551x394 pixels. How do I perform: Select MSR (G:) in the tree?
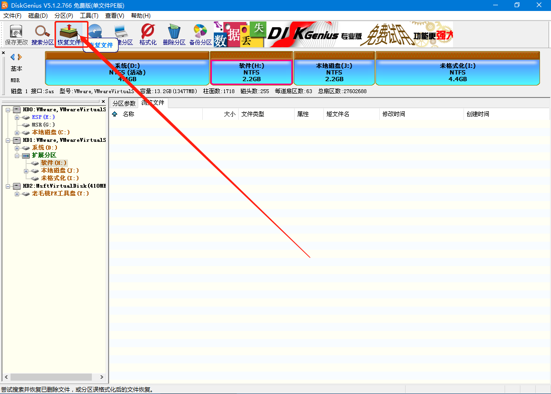coord(43,125)
